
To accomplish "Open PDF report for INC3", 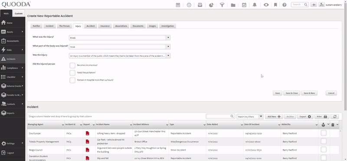I will tap(88, 142).
